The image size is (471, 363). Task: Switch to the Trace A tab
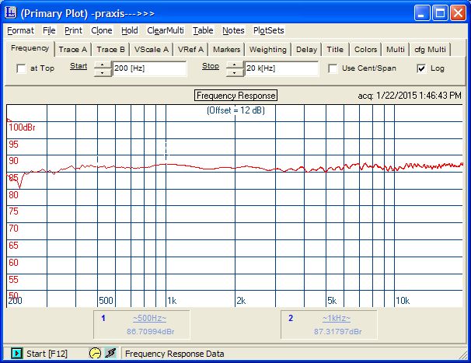coord(73,49)
